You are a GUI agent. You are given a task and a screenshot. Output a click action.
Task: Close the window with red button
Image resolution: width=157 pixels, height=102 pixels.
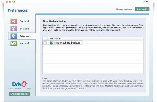7,2
